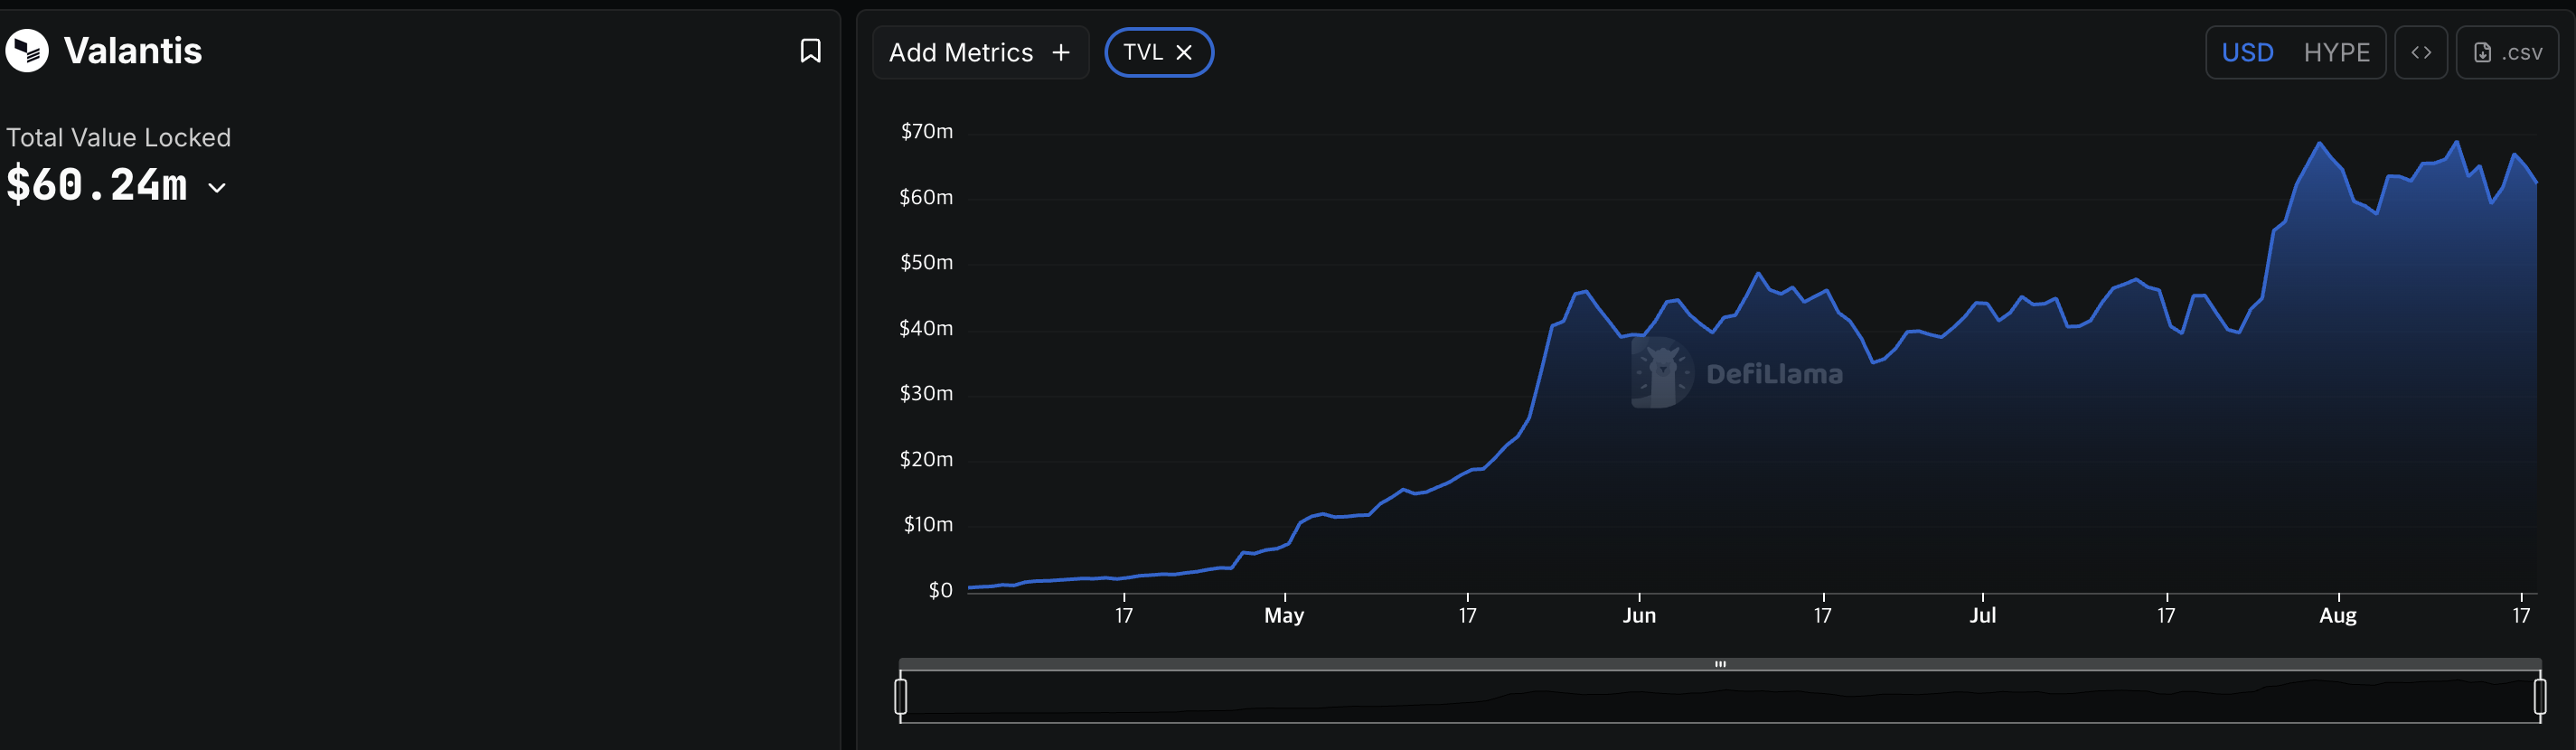2576x750 pixels.
Task: Click the May x-axis label
Action: [1284, 615]
